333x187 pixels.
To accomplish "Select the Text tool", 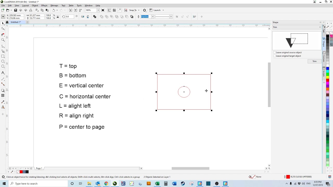I will coord(3,73).
